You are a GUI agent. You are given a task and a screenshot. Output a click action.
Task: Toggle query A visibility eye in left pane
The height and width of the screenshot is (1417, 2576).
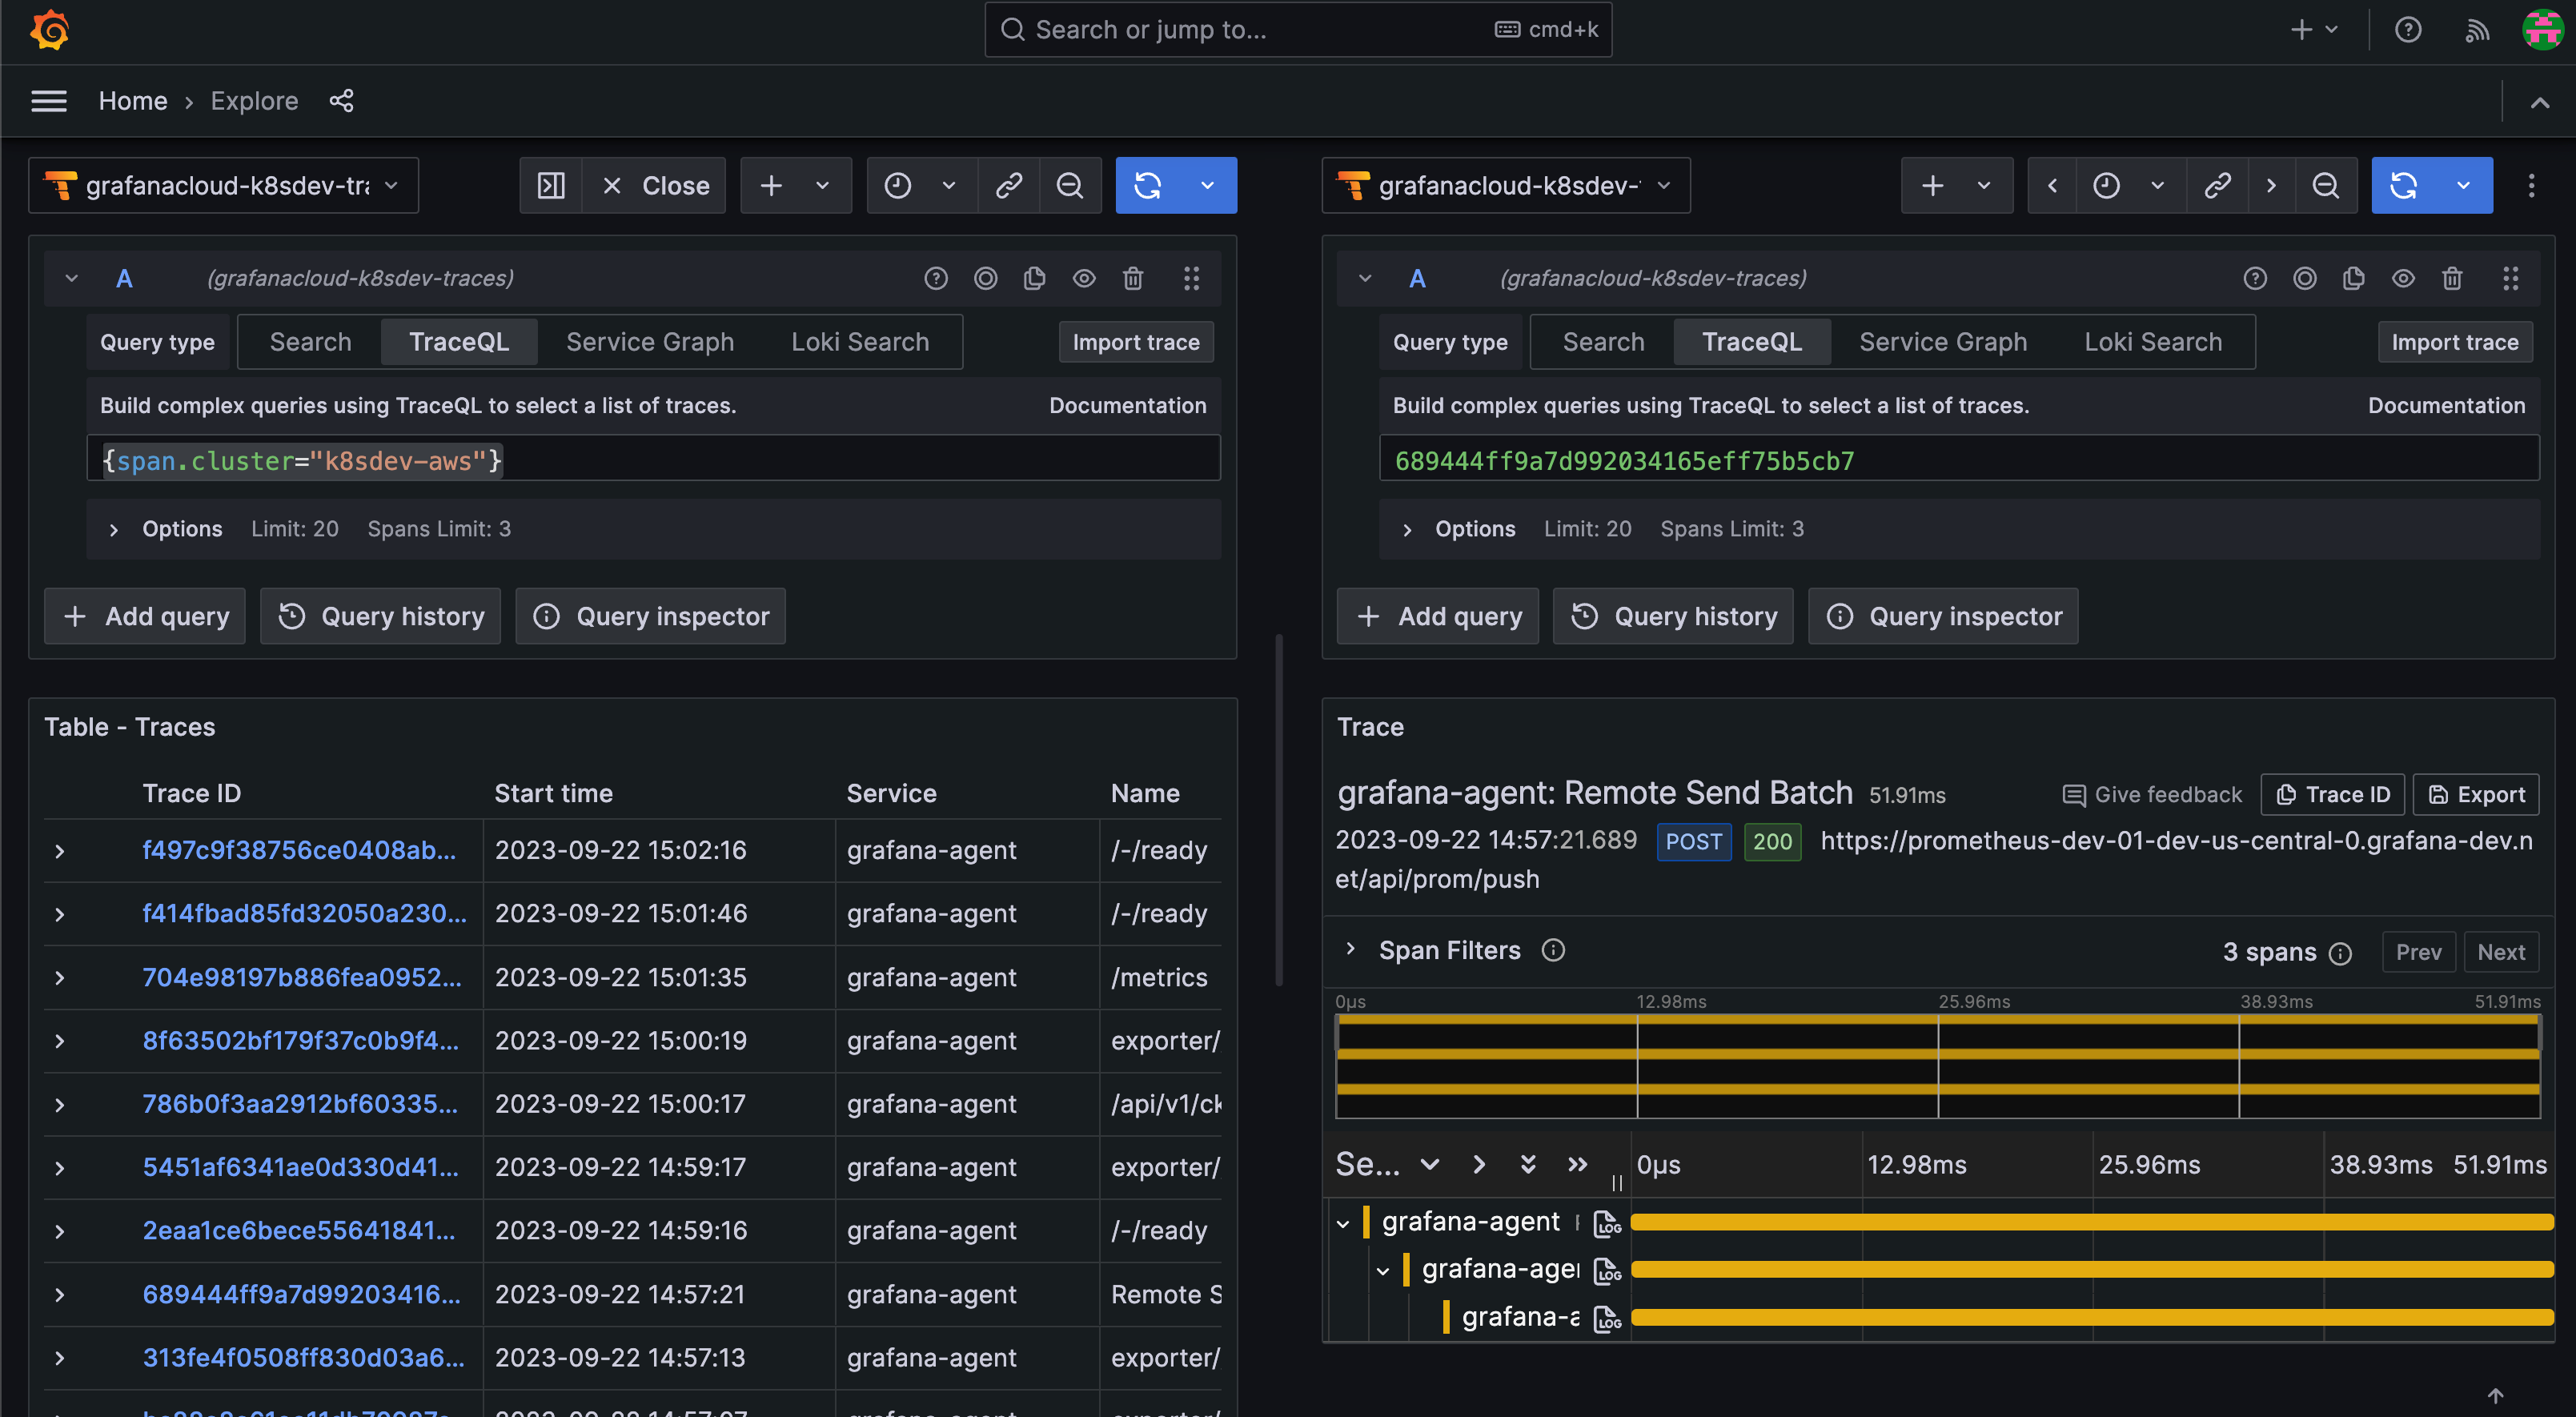pyautogui.click(x=1084, y=279)
